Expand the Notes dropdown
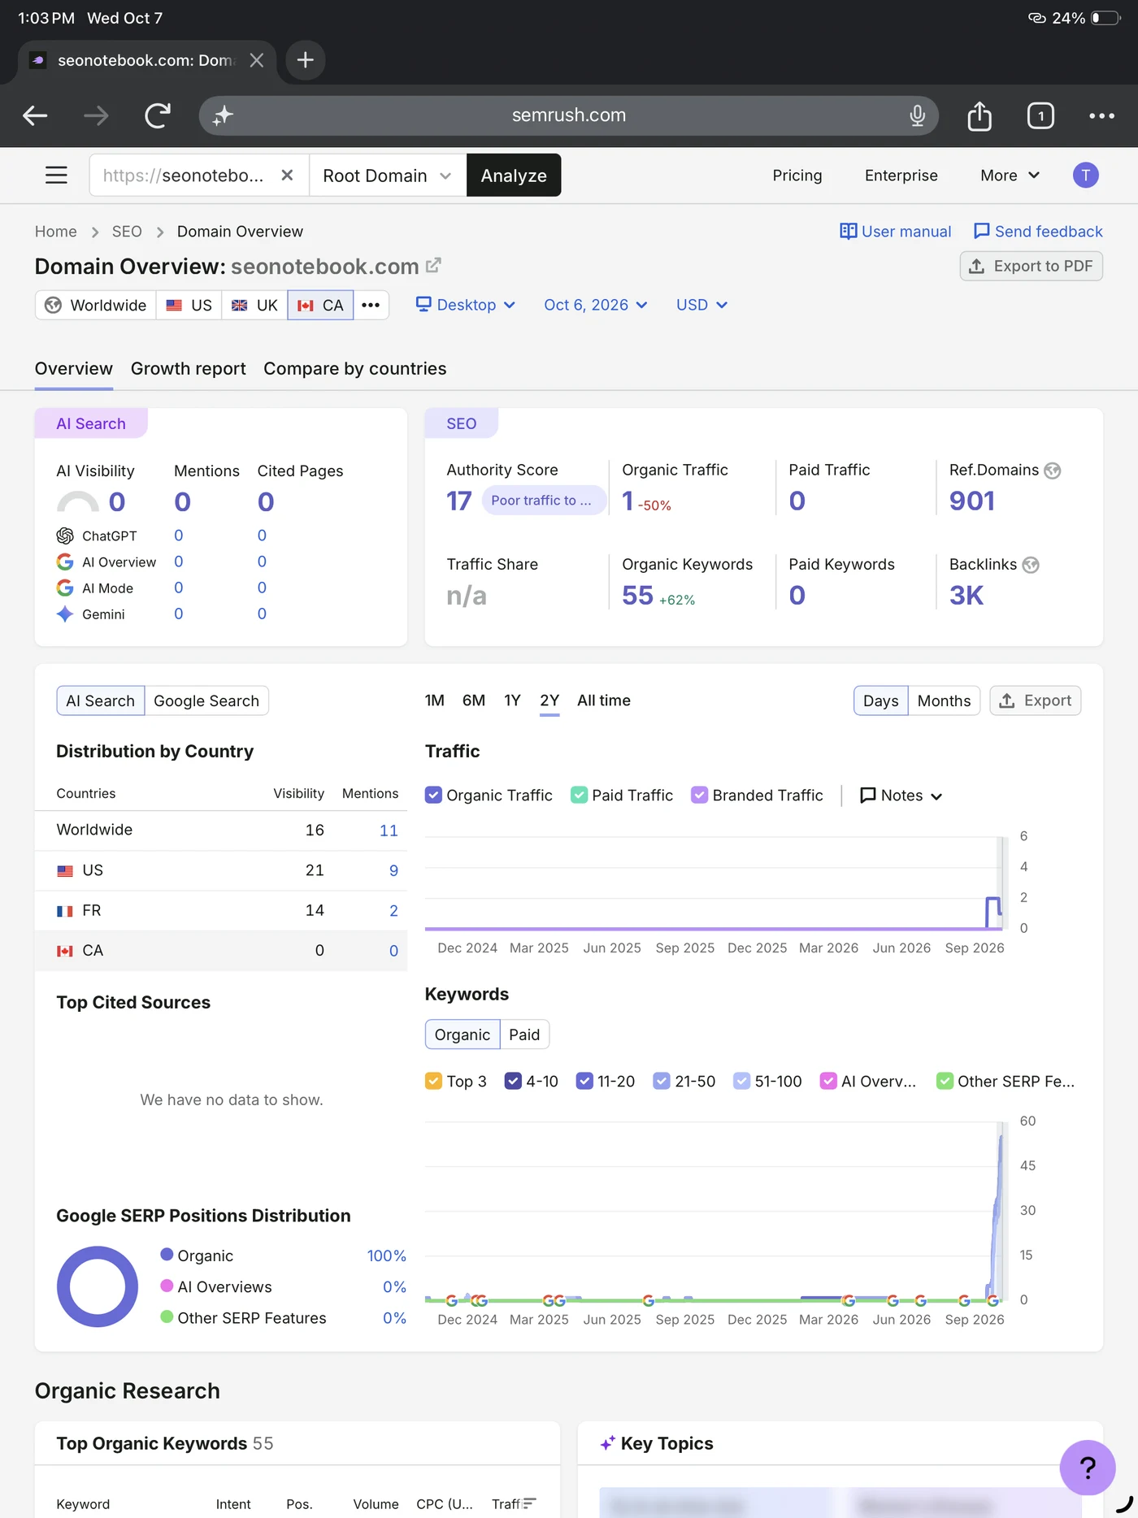The height and width of the screenshot is (1518, 1138). pyautogui.click(x=901, y=796)
